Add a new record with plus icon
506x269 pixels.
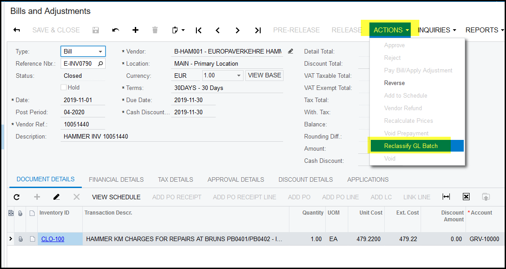135,30
